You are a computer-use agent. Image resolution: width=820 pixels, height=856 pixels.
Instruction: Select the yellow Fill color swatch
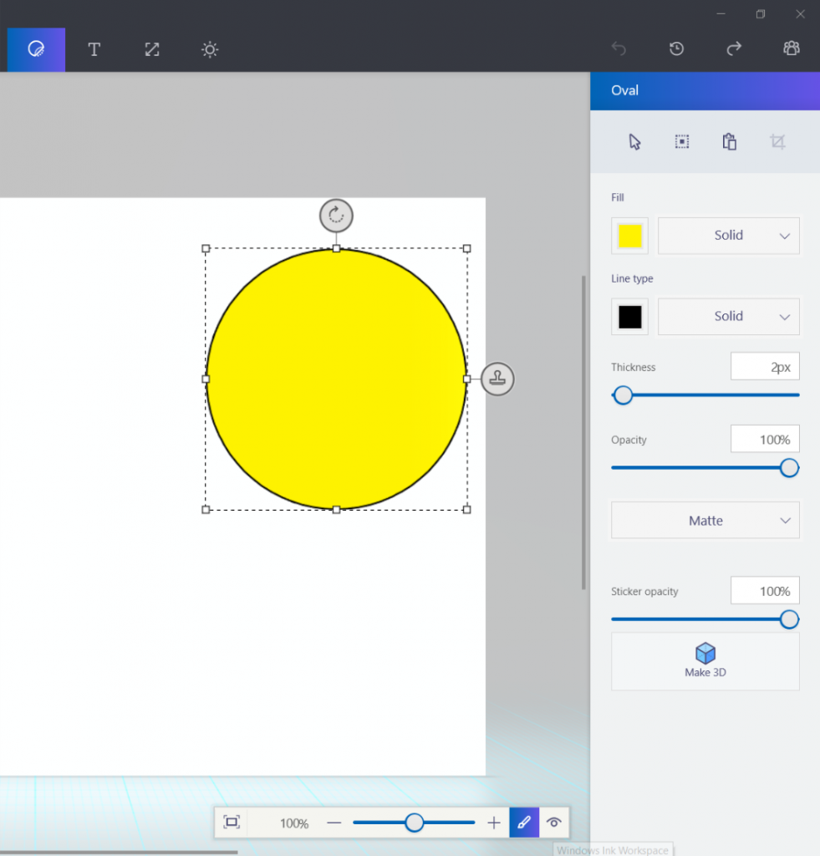[629, 235]
